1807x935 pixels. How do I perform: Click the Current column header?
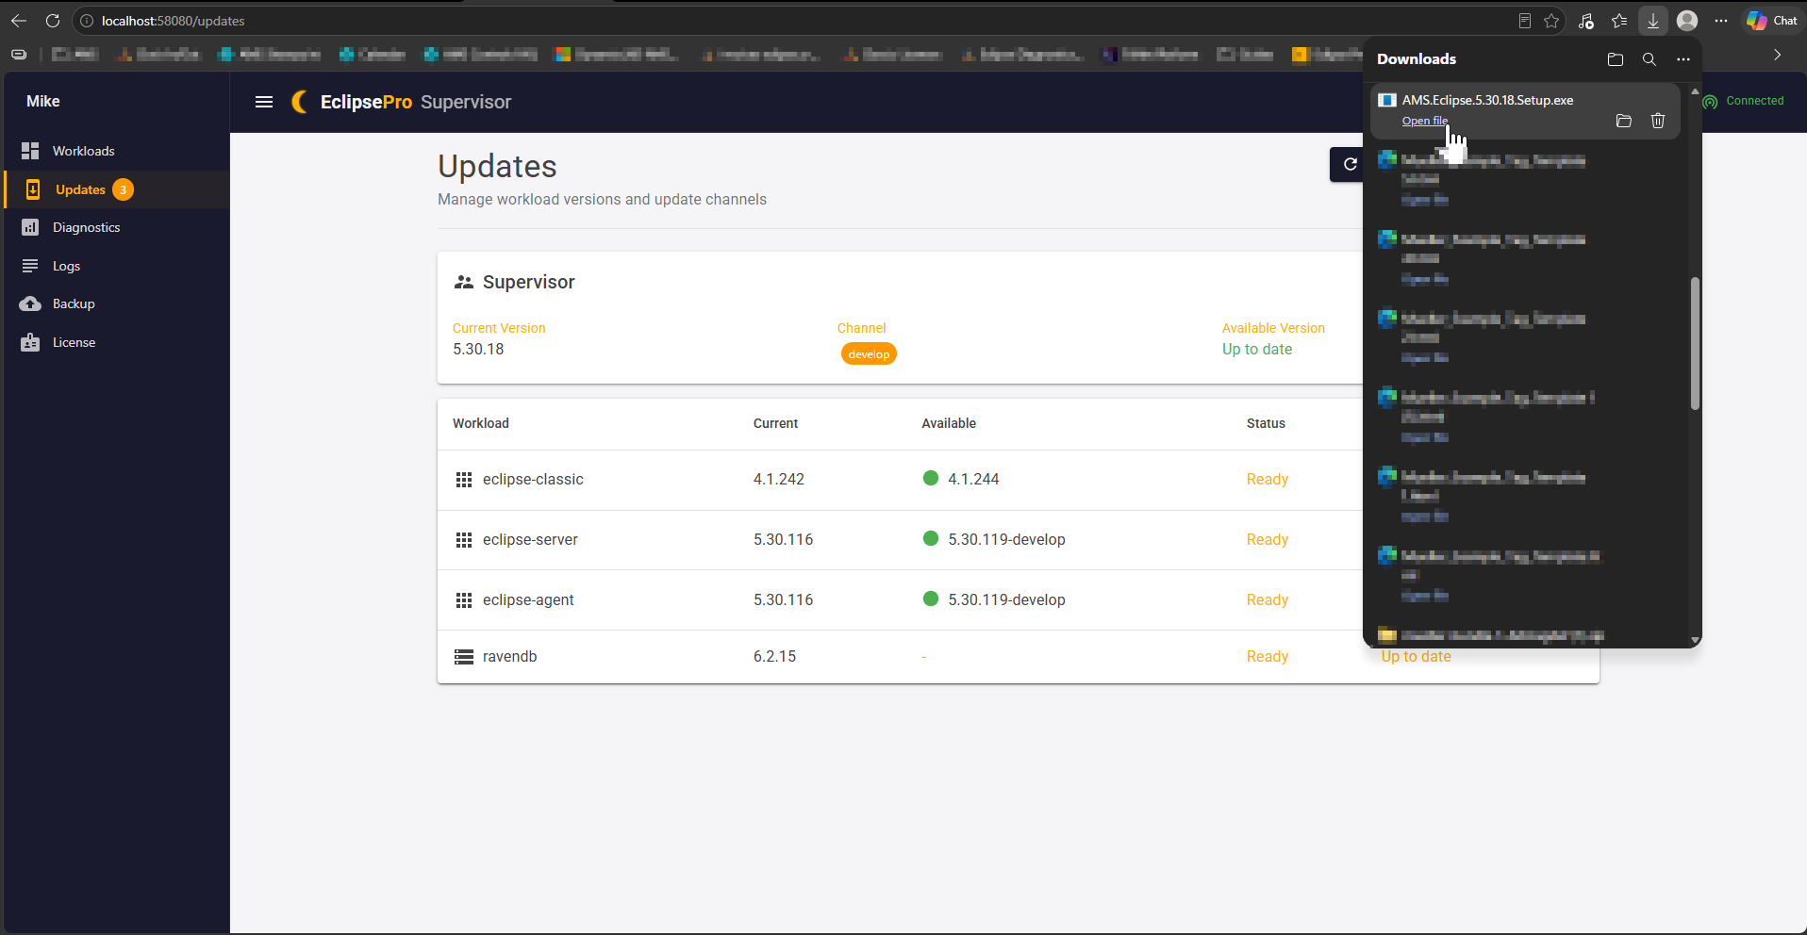[x=775, y=423]
